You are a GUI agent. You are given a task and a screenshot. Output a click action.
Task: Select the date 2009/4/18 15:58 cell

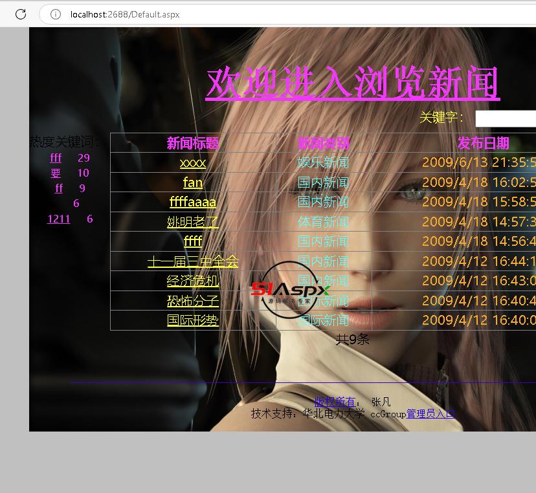[x=479, y=202]
